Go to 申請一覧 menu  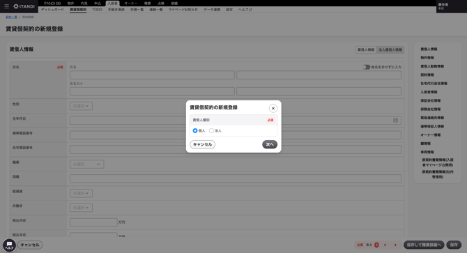137,10
